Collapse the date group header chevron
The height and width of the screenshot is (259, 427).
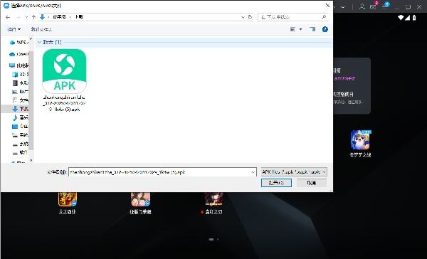click(x=39, y=42)
